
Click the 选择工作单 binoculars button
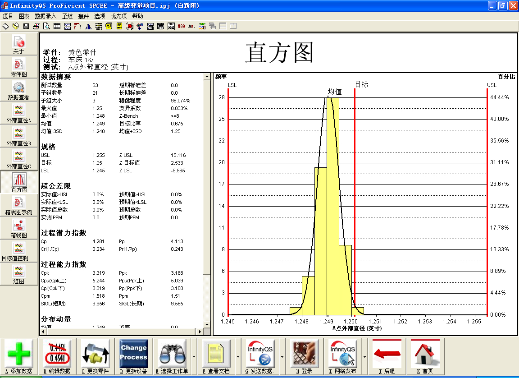pos(172,356)
